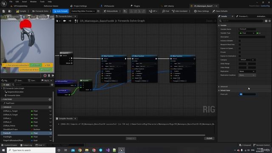
Task: Open the Asset menu
Action: (x=24, y=2)
